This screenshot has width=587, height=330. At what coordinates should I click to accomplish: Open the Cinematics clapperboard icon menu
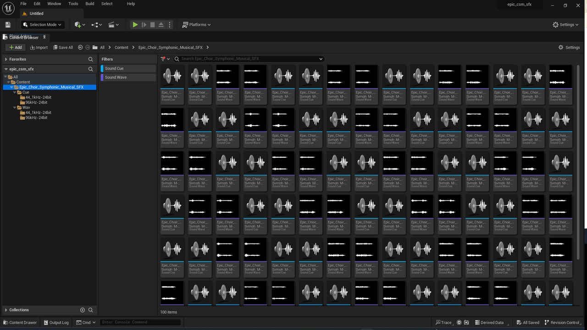coord(114,25)
